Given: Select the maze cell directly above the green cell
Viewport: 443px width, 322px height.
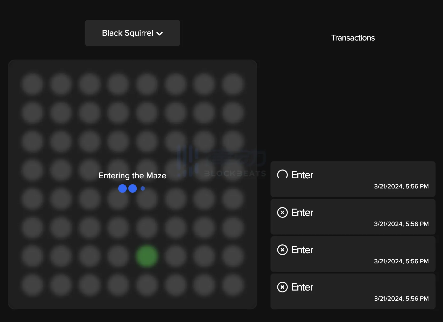Looking at the screenshot, I should 147,228.
